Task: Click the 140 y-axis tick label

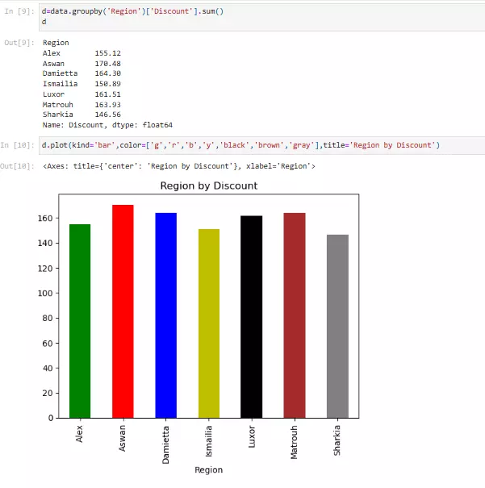Action: click(45, 243)
